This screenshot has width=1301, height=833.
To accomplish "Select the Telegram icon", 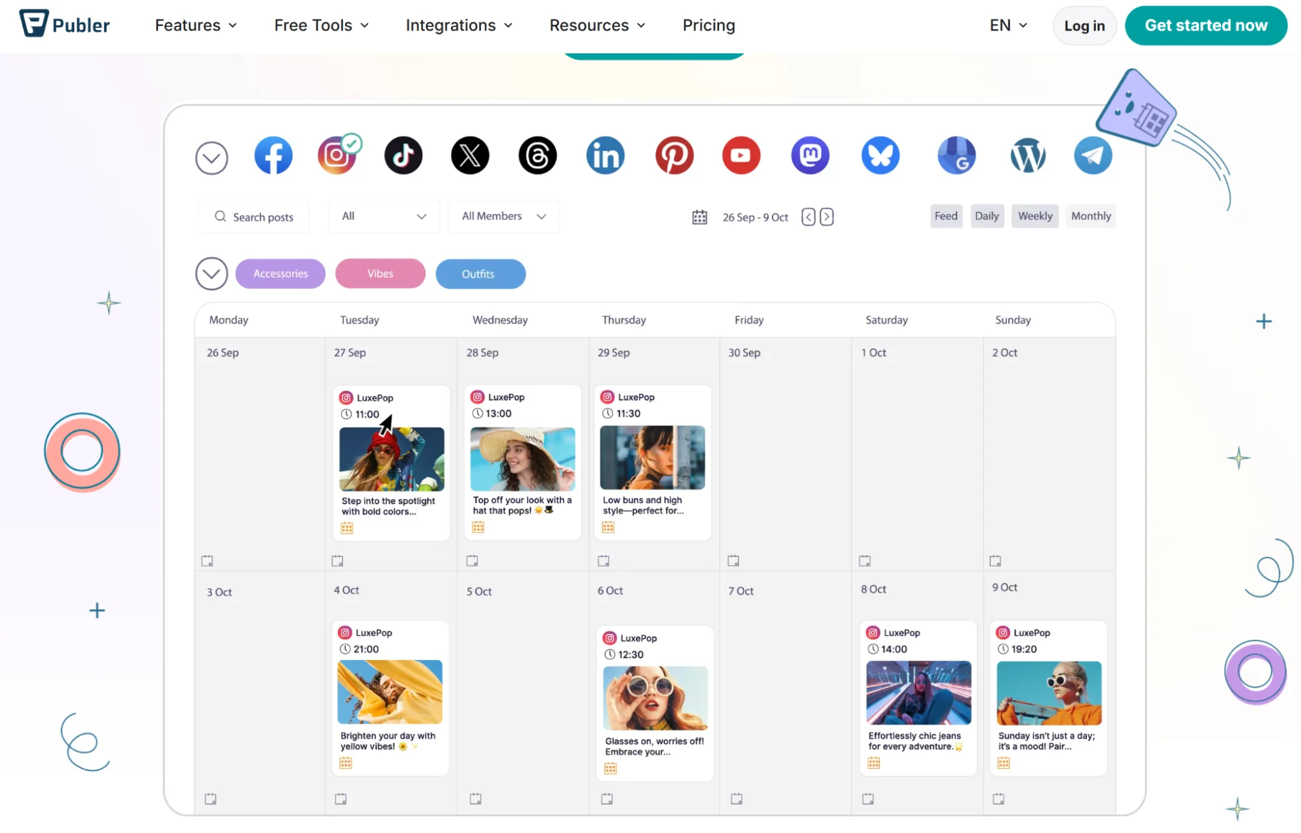I will (1092, 156).
